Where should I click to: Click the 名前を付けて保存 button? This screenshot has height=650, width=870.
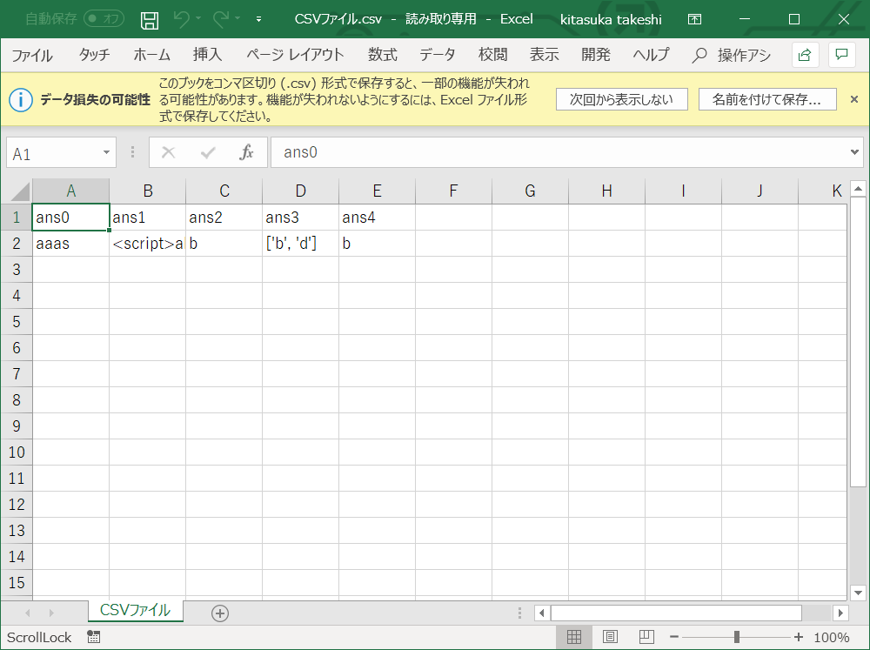pyautogui.click(x=767, y=99)
